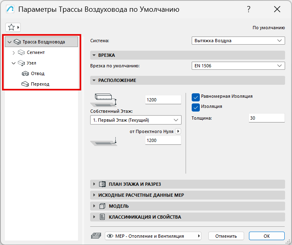Image resolution: width=292 pixels, height=245 pixels.
Task: Click the duct height offset illustration
Action: click(104, 100)
